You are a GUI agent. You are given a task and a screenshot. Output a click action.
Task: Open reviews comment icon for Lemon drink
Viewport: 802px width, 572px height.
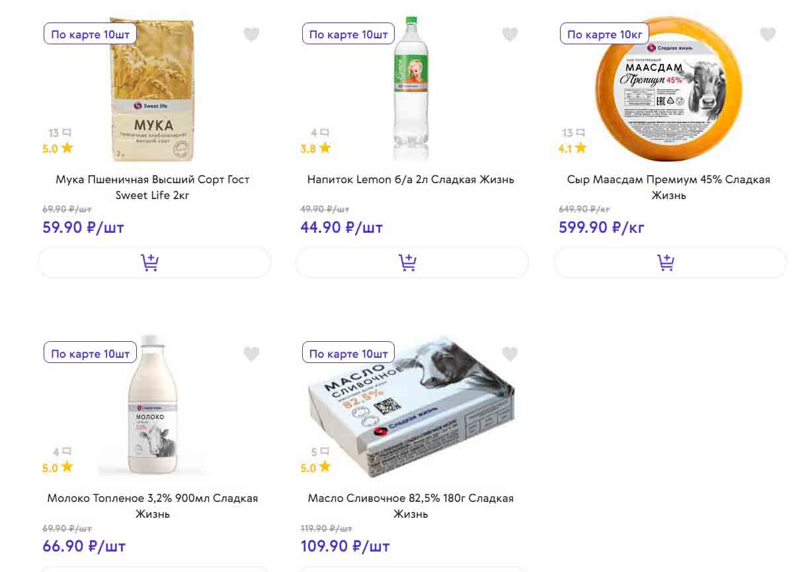[x=324, y=133]
